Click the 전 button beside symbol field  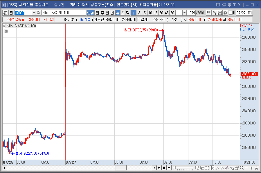point(11,13)
